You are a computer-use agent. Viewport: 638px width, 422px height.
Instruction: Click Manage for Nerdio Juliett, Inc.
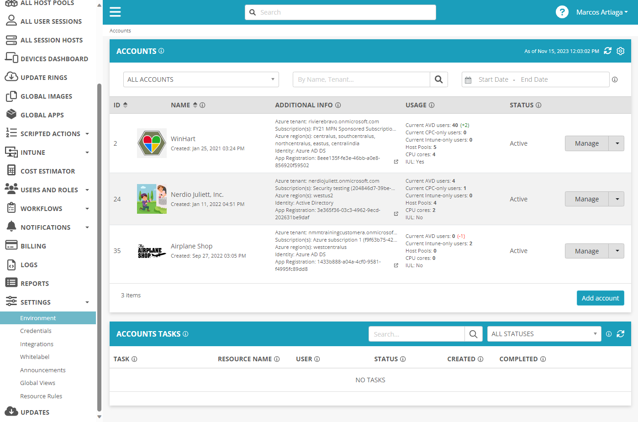(x=587, y=199)
